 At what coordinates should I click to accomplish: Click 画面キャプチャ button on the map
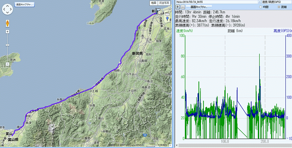[x=25, y=5]
